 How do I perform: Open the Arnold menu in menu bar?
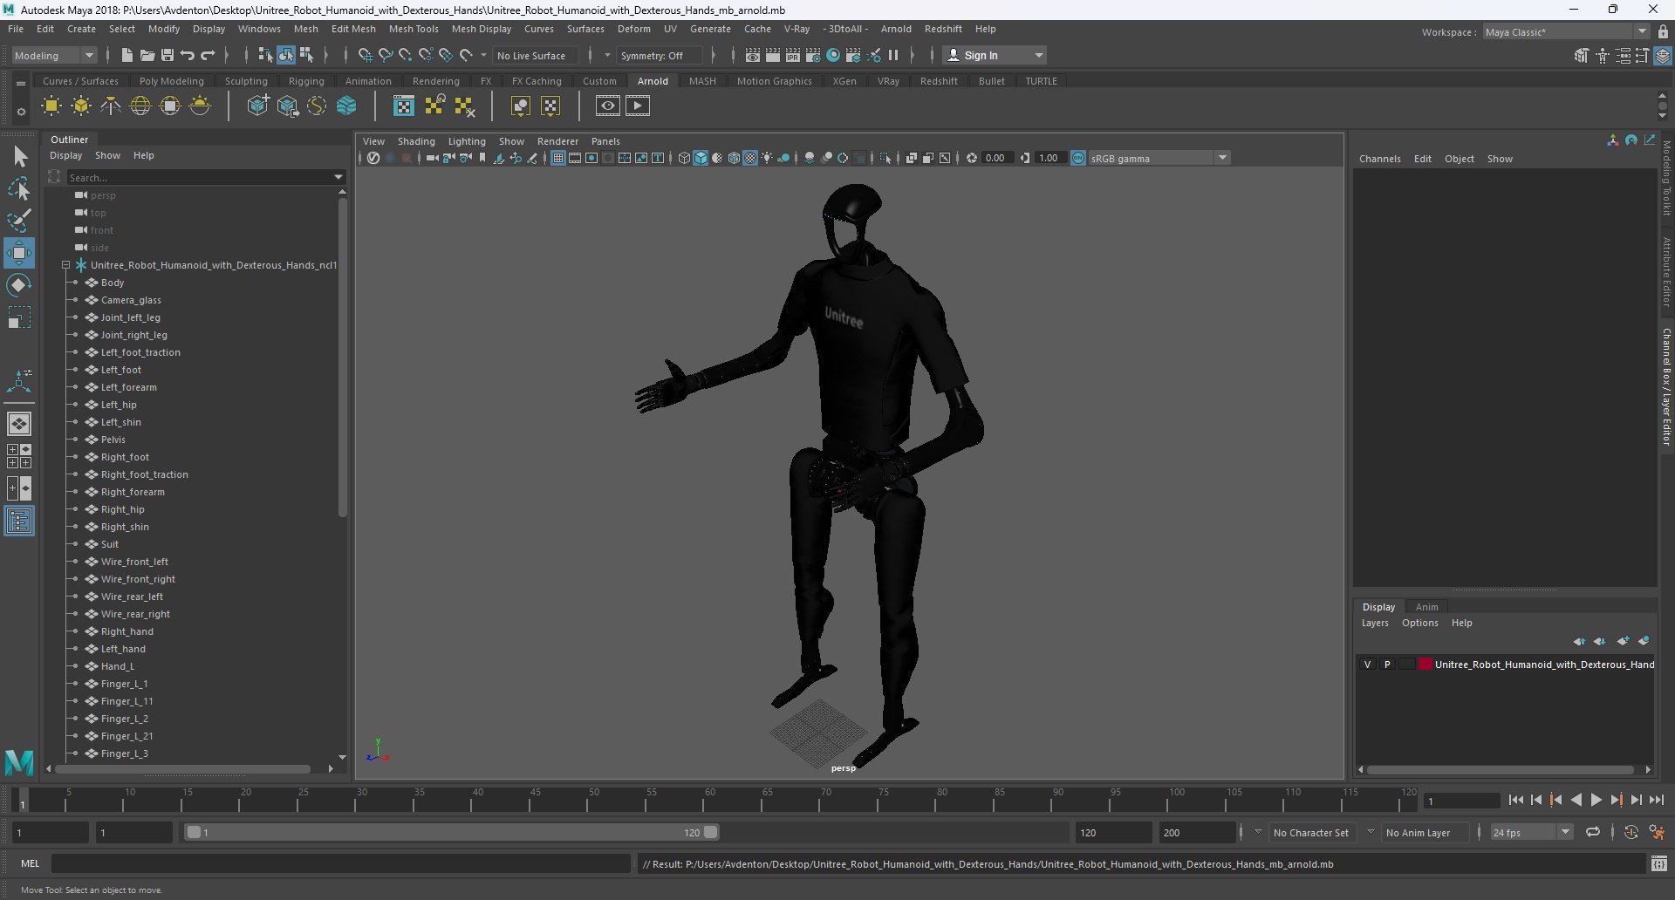click(896, 29)
